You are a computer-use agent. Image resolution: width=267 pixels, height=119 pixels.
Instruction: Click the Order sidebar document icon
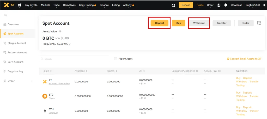click(5, 81)
